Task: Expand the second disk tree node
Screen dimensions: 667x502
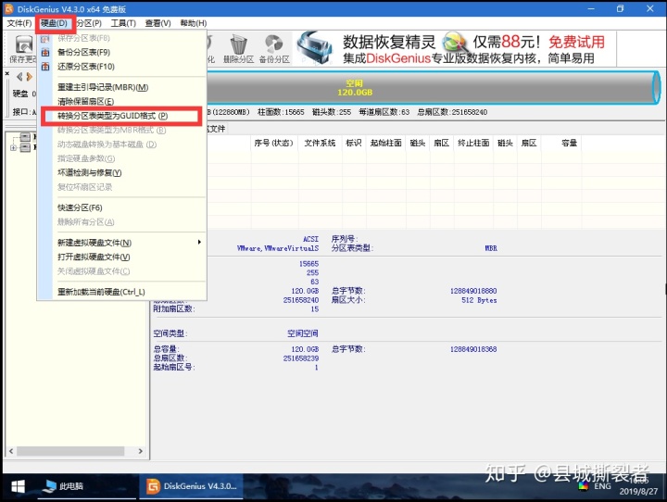Action: pyautogui.click(x=13, y=147)
